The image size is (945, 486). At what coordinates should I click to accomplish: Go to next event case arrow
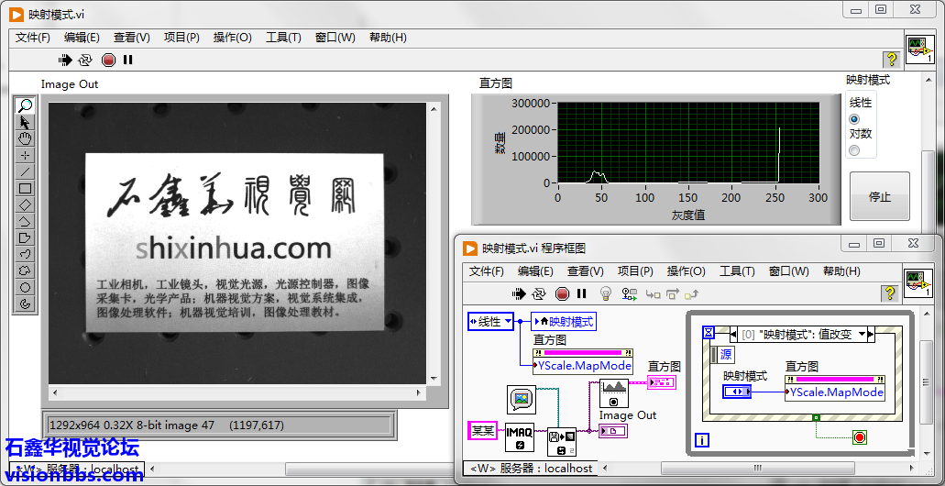873,334
